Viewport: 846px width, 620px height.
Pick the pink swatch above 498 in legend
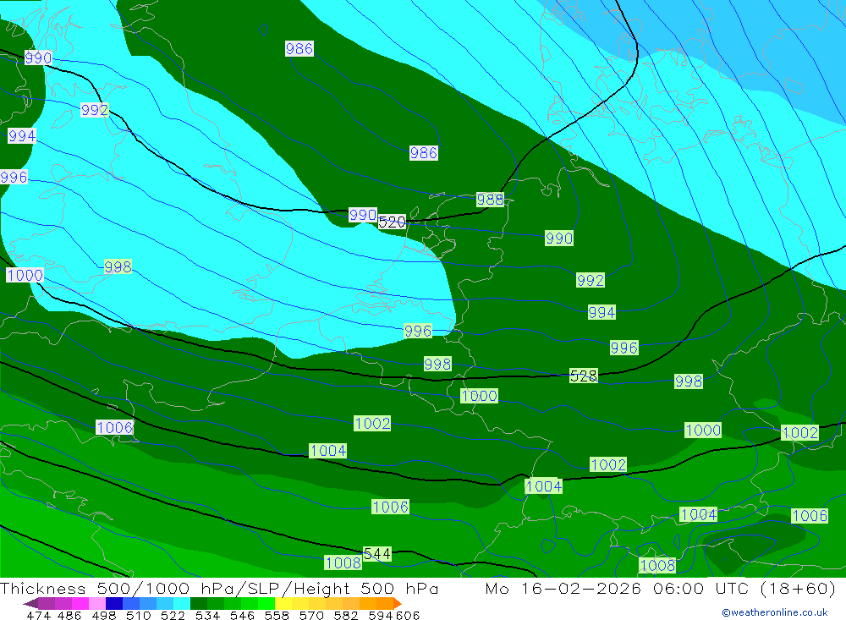97,603
